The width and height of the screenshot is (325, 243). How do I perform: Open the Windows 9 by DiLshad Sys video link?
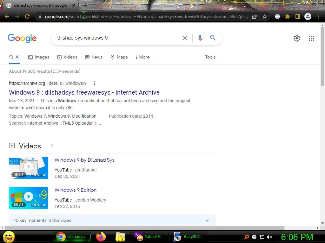click(84, 160)
